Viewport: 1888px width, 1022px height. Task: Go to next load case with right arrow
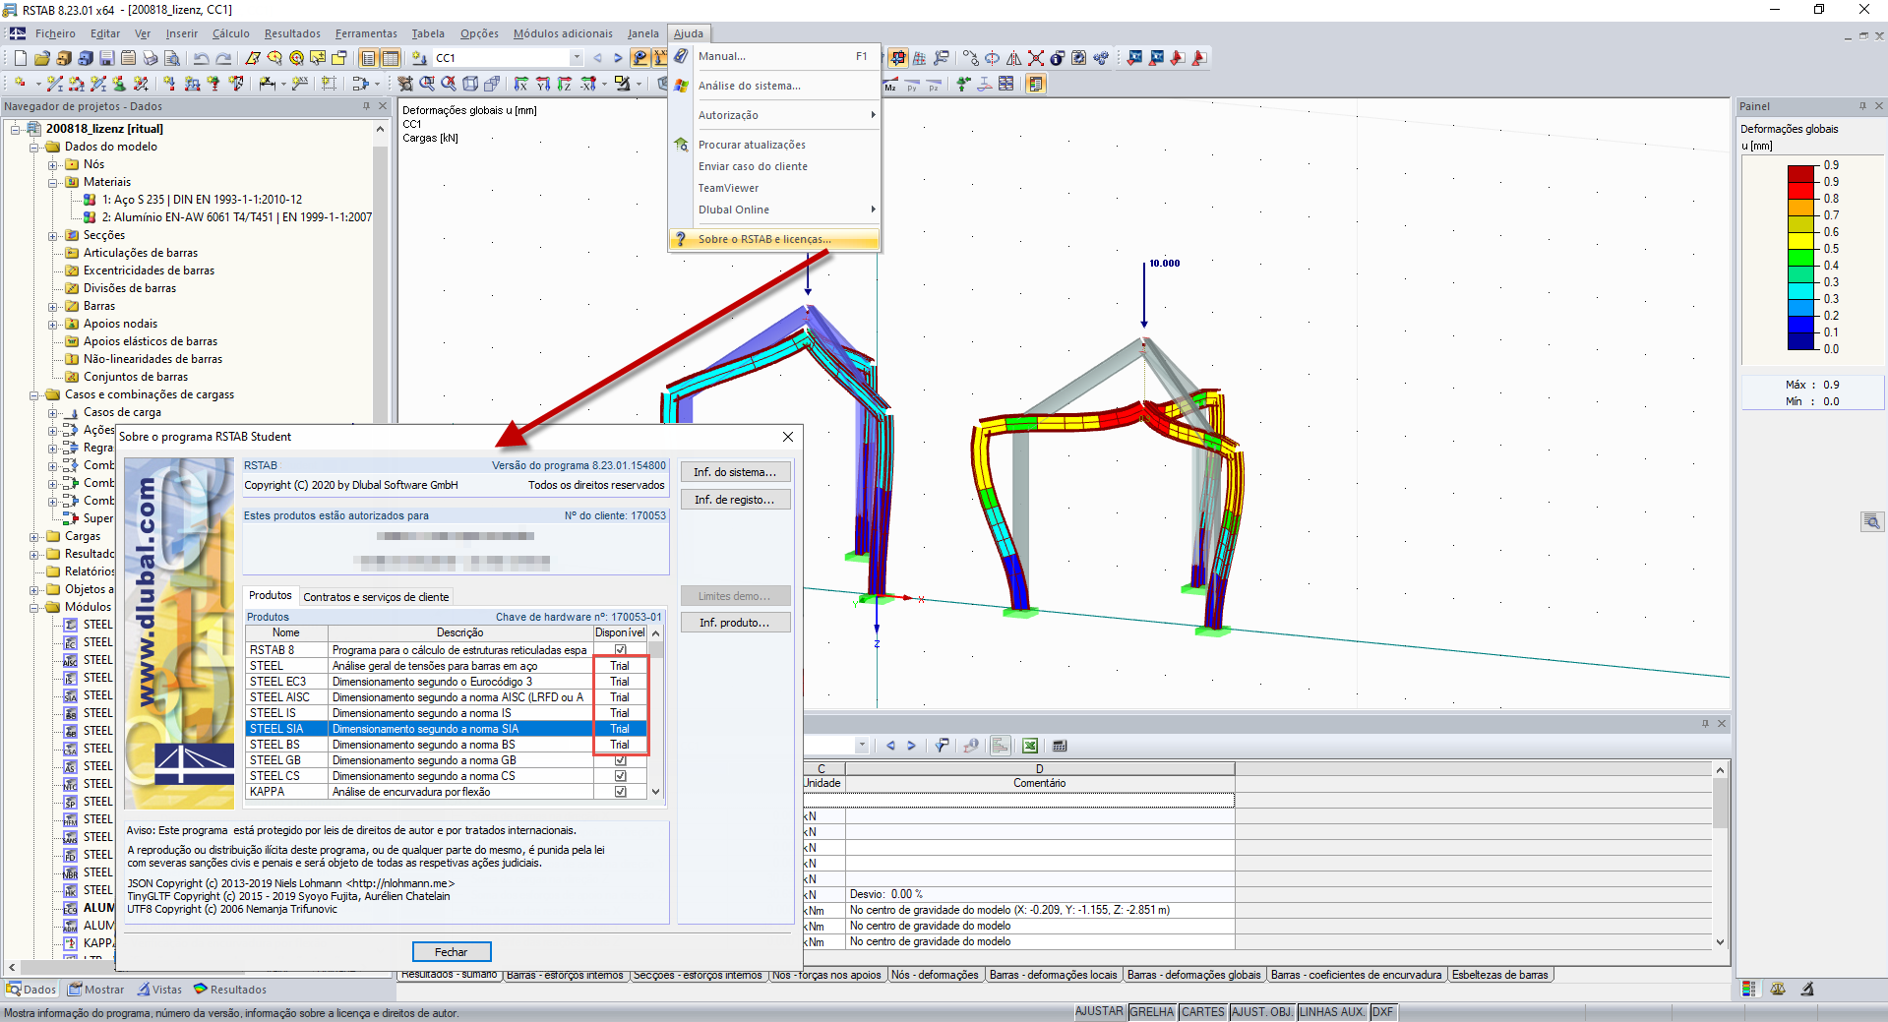point(618,58)
